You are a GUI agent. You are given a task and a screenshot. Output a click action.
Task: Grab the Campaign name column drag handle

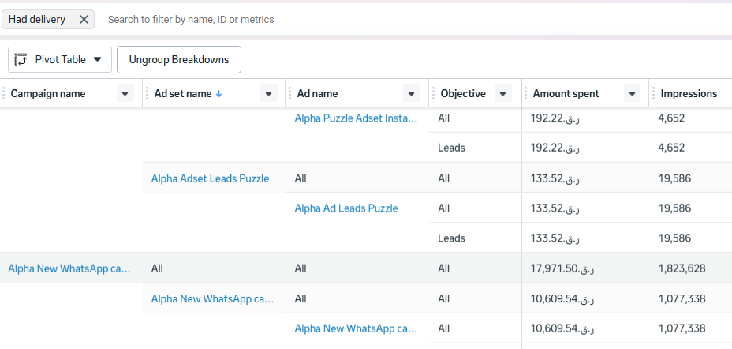[4, 94]
